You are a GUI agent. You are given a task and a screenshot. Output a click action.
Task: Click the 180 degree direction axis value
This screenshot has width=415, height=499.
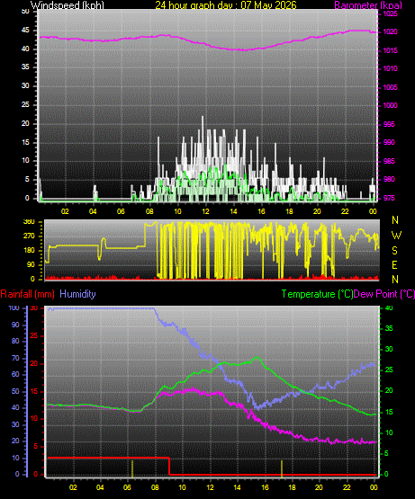[x=29, y=251]
